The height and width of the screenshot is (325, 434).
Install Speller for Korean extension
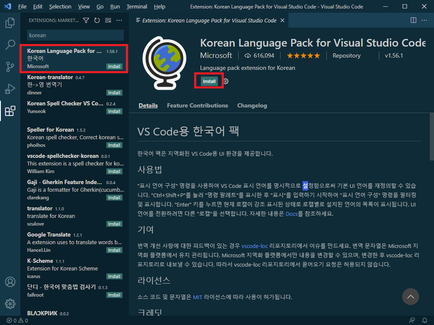coord(114,146)
